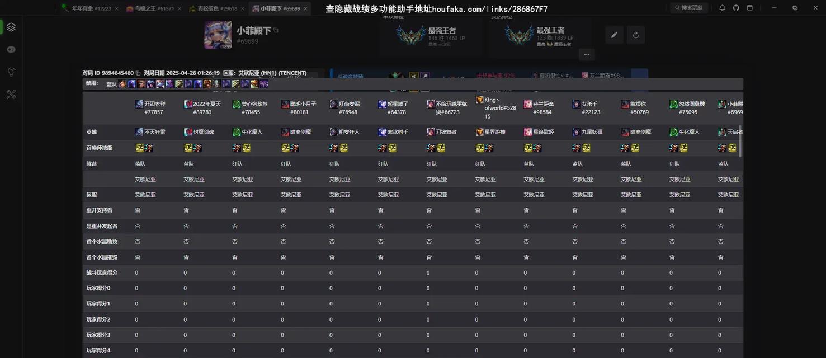The height and width of the screenshot is (358, 826).
Task: Open player 就烦你 #50769
Action: pyautogui.click(x=635, y=108)
